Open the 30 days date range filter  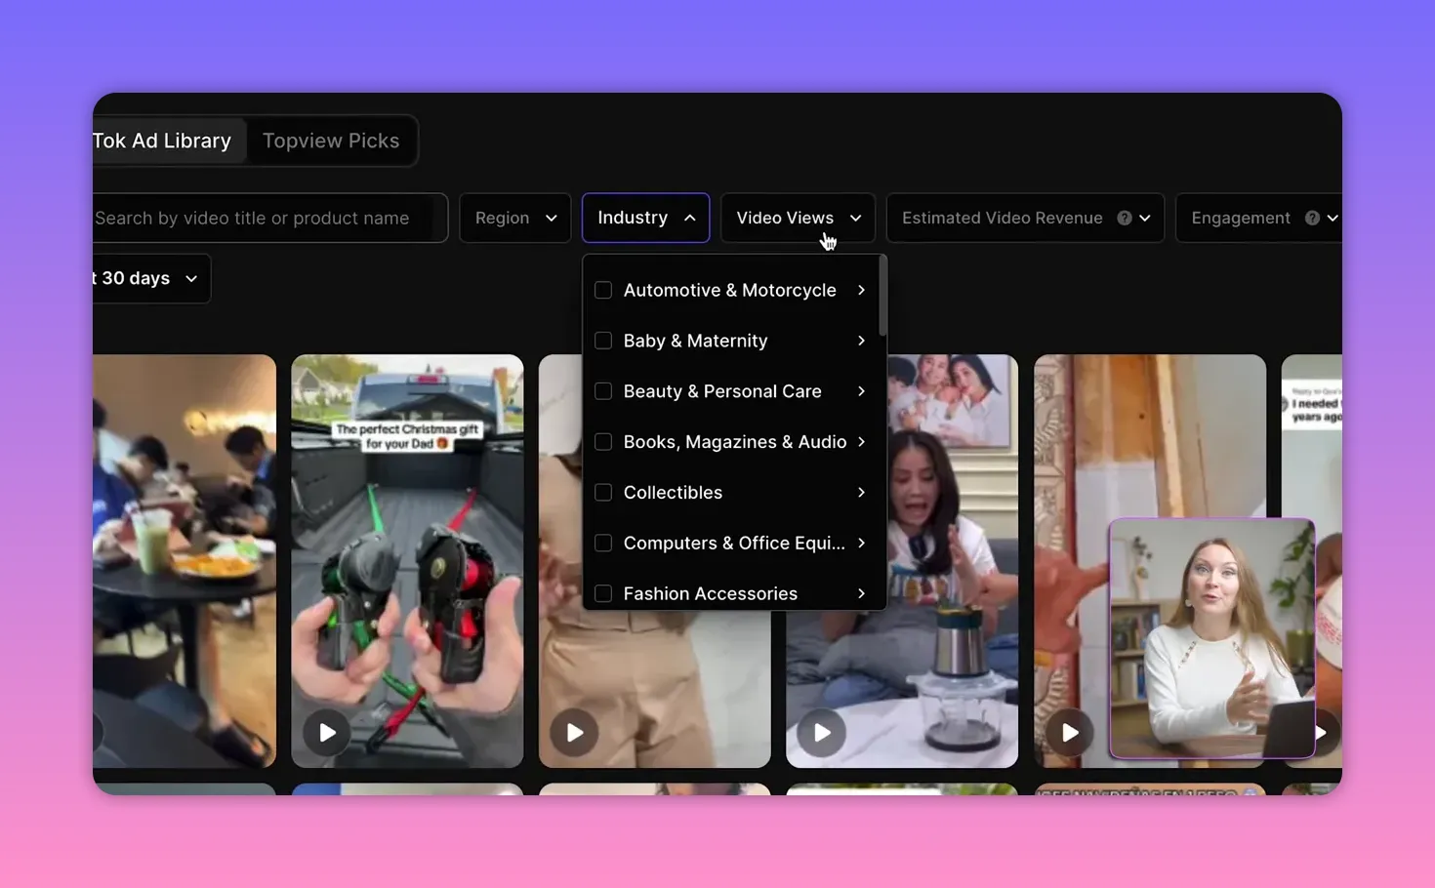click(x=144, y=278)
